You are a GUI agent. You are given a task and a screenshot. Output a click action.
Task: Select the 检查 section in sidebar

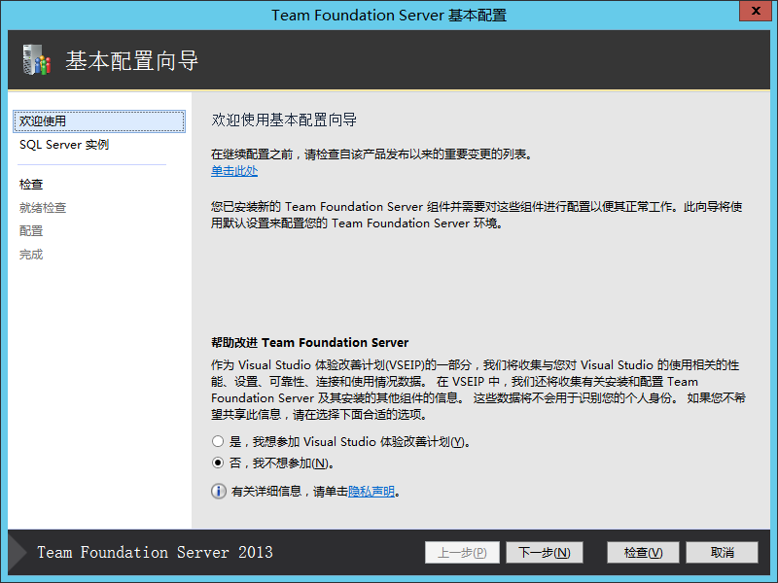coord(31,185)
